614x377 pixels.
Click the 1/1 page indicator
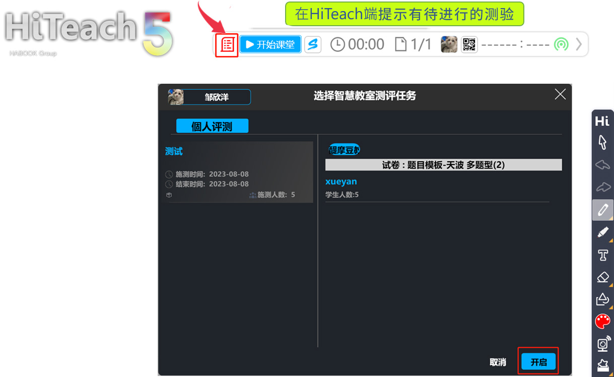414,44
